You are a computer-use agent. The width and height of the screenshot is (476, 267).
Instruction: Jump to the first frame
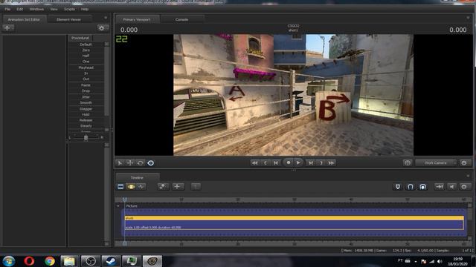tap(254, 163)
